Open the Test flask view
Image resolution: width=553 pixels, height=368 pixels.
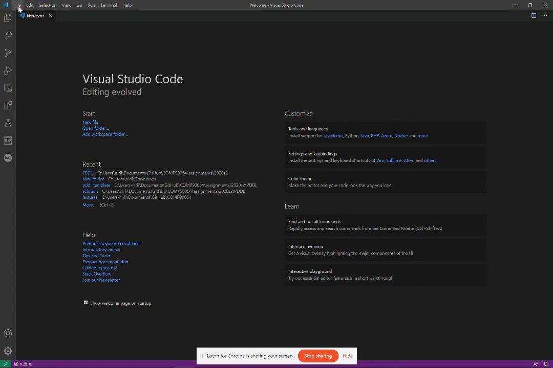point(8,123)
